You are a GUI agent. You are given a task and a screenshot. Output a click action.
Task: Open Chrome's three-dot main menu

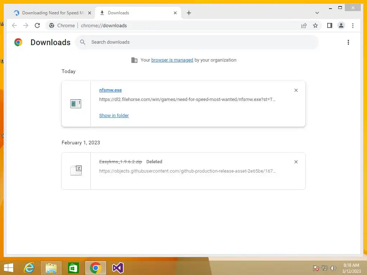click(x=353, y=25)
